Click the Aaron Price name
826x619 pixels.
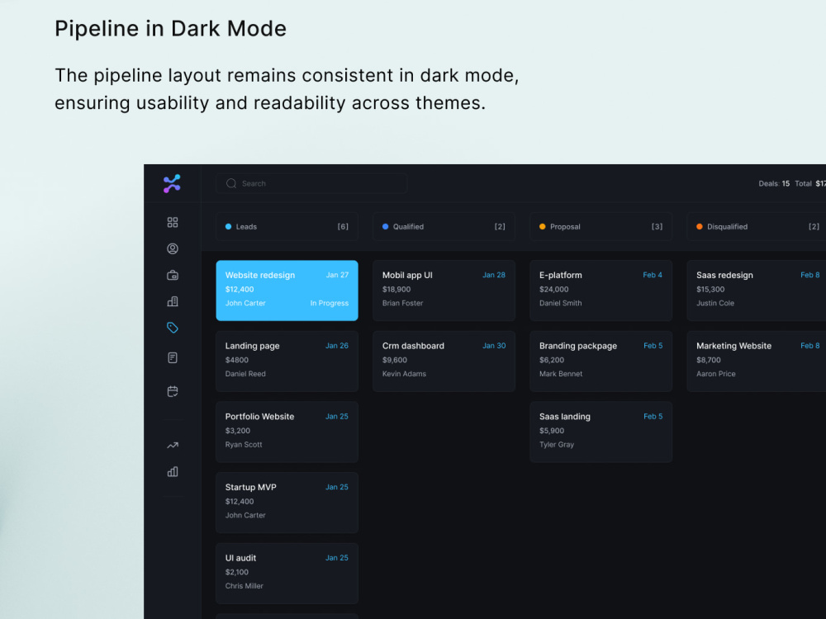click(715, 374)
